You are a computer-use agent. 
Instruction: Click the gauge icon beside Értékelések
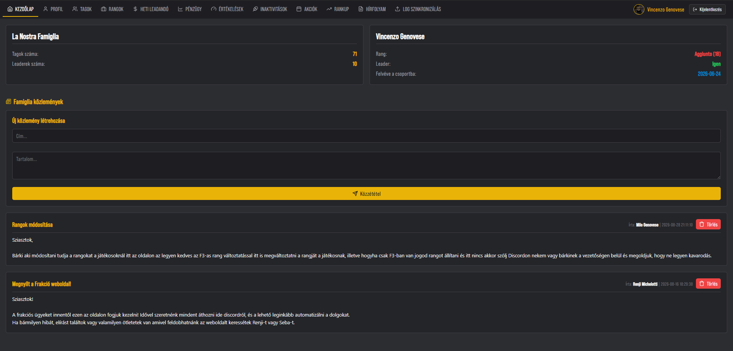(214, 9)
